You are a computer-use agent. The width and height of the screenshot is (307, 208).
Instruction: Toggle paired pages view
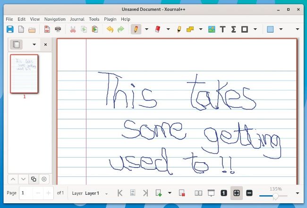click(199, 193)
